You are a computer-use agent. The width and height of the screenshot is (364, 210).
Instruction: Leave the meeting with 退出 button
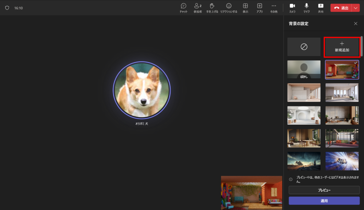(341, 8)
